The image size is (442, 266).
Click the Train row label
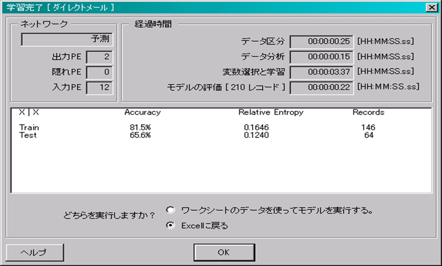pos(29,127)
